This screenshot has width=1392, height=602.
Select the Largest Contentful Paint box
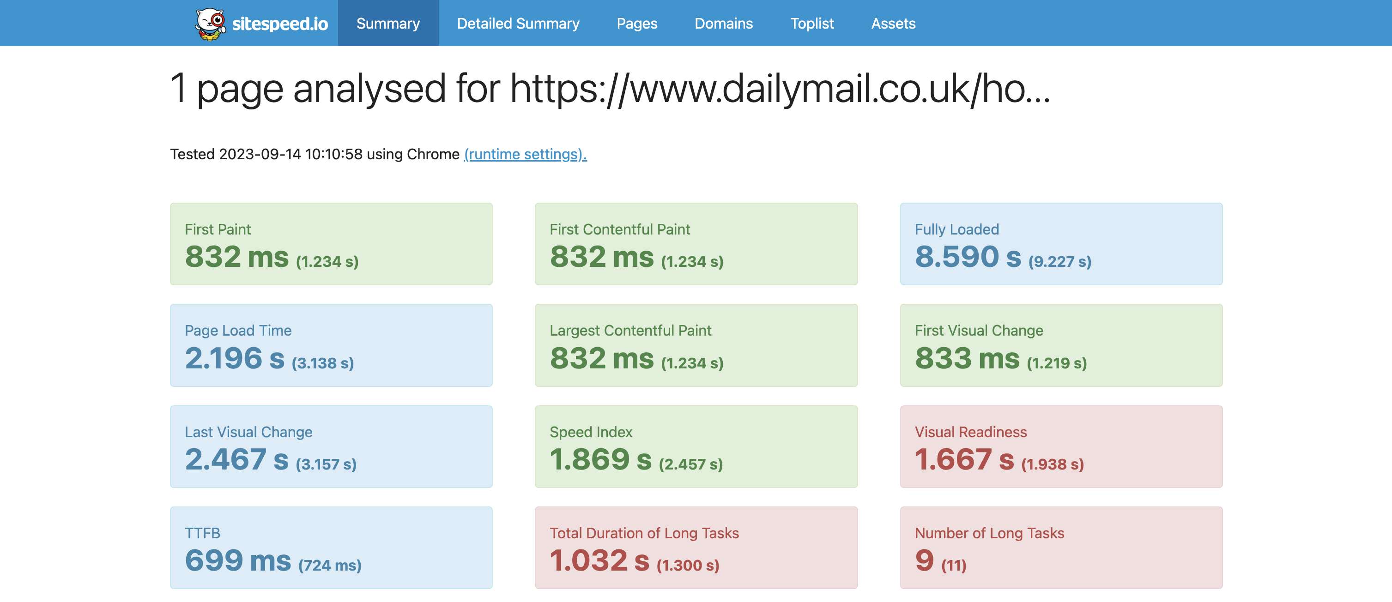[x=696, y=345]
